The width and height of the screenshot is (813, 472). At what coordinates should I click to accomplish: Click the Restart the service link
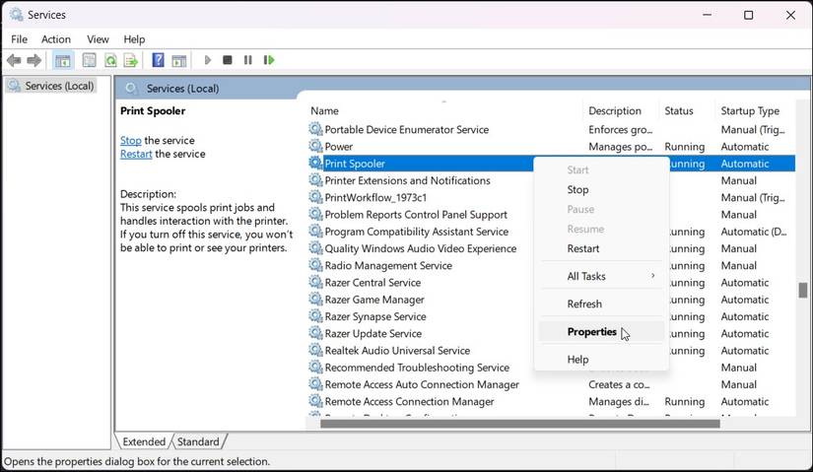(x=136, y=155)
